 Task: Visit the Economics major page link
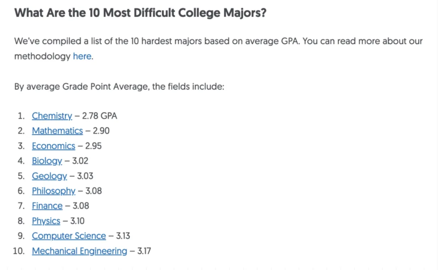(54, 146)
